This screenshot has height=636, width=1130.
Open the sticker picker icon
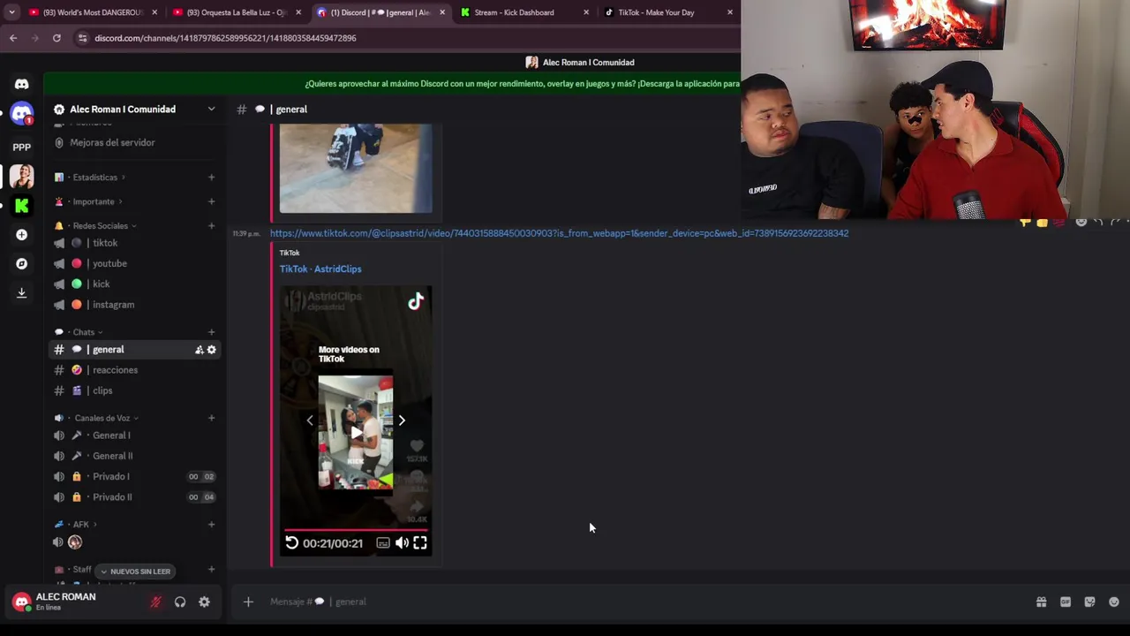(1089, 602)
